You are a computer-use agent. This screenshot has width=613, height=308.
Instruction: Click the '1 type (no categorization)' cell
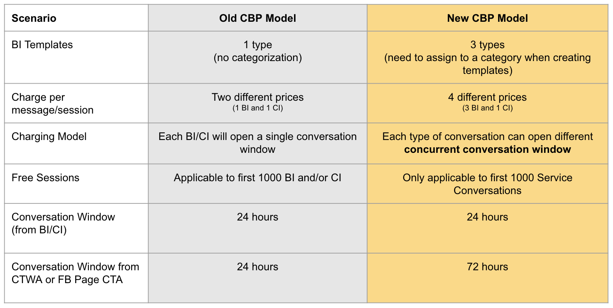[x=257, y=57]
